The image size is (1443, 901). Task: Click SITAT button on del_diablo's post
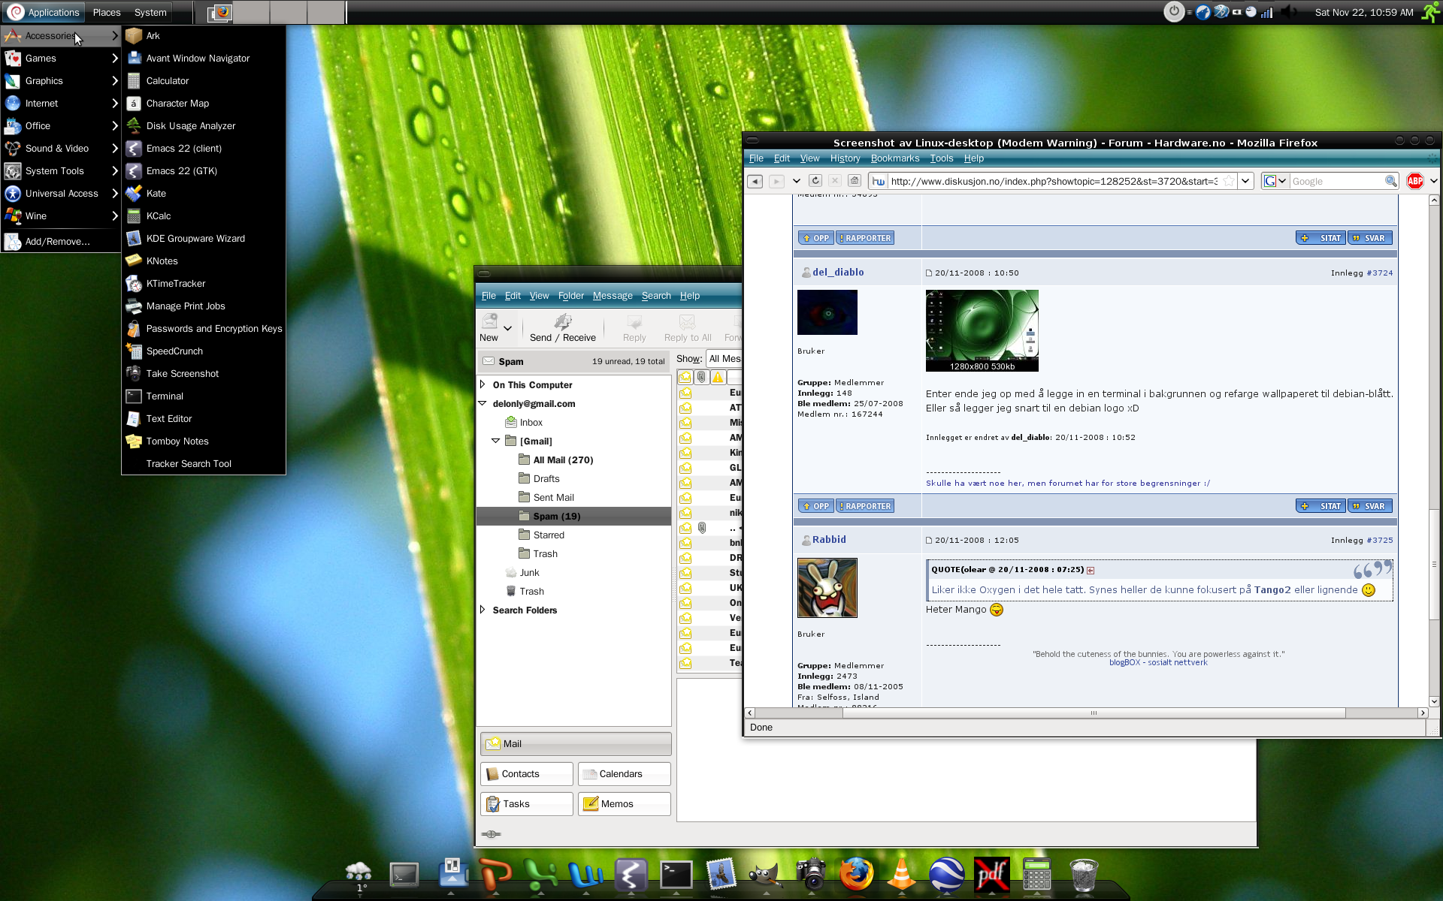coord(1320,506)
